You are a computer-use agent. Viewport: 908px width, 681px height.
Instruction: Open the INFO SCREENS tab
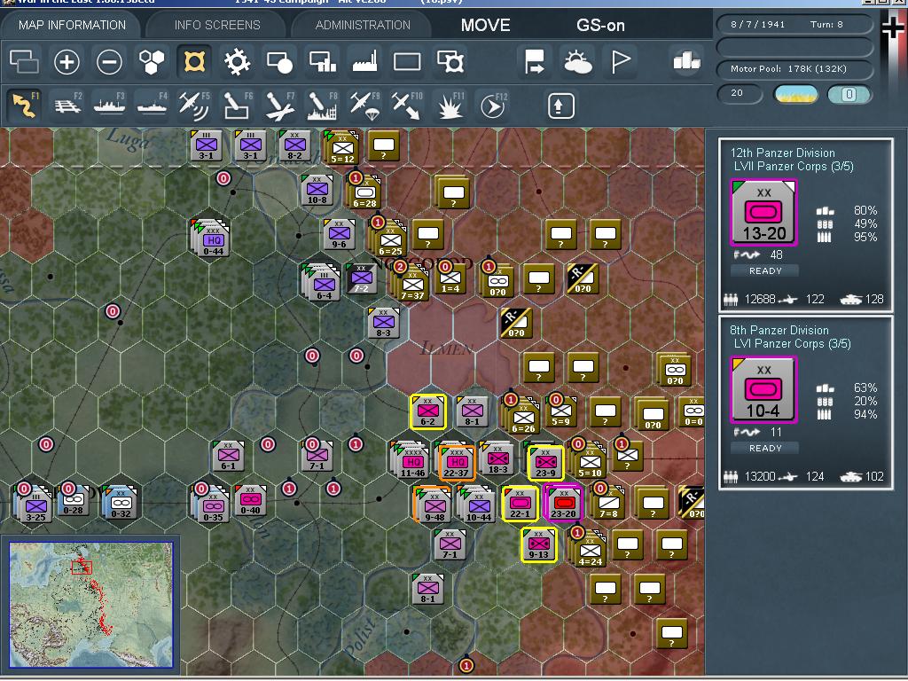coord(217,25)
